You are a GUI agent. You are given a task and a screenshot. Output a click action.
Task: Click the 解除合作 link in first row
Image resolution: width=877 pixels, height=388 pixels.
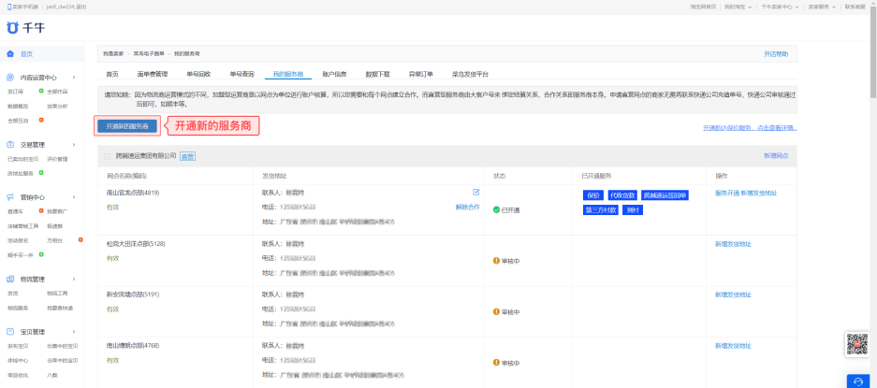(467, 207)
